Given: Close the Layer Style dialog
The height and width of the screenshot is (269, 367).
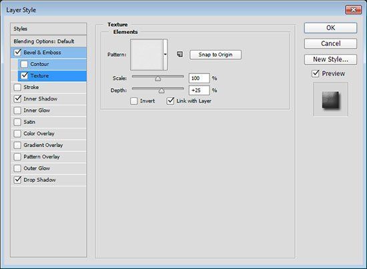Looking at the screenshot, I should click(x=353, y=10).
